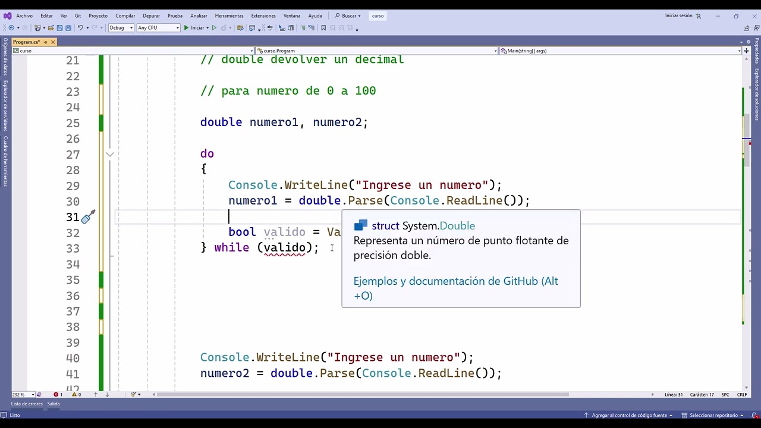Click the new project icon in toolbar

[x=39, y=28]
